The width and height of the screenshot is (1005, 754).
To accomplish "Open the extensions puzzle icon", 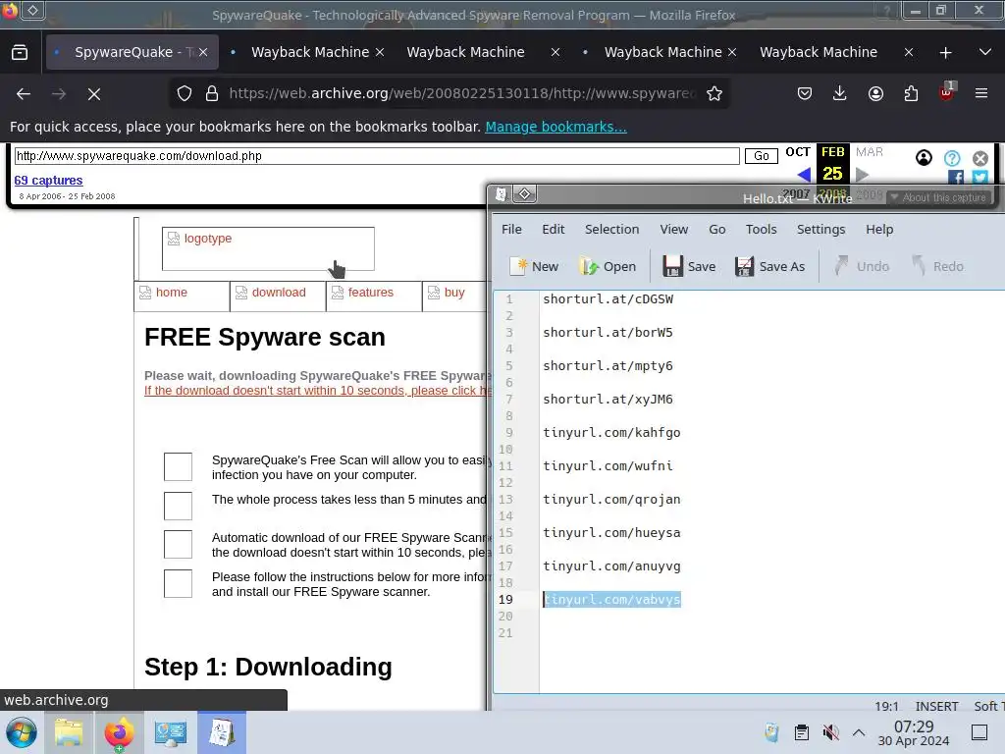I will click(x=911, y=93).
